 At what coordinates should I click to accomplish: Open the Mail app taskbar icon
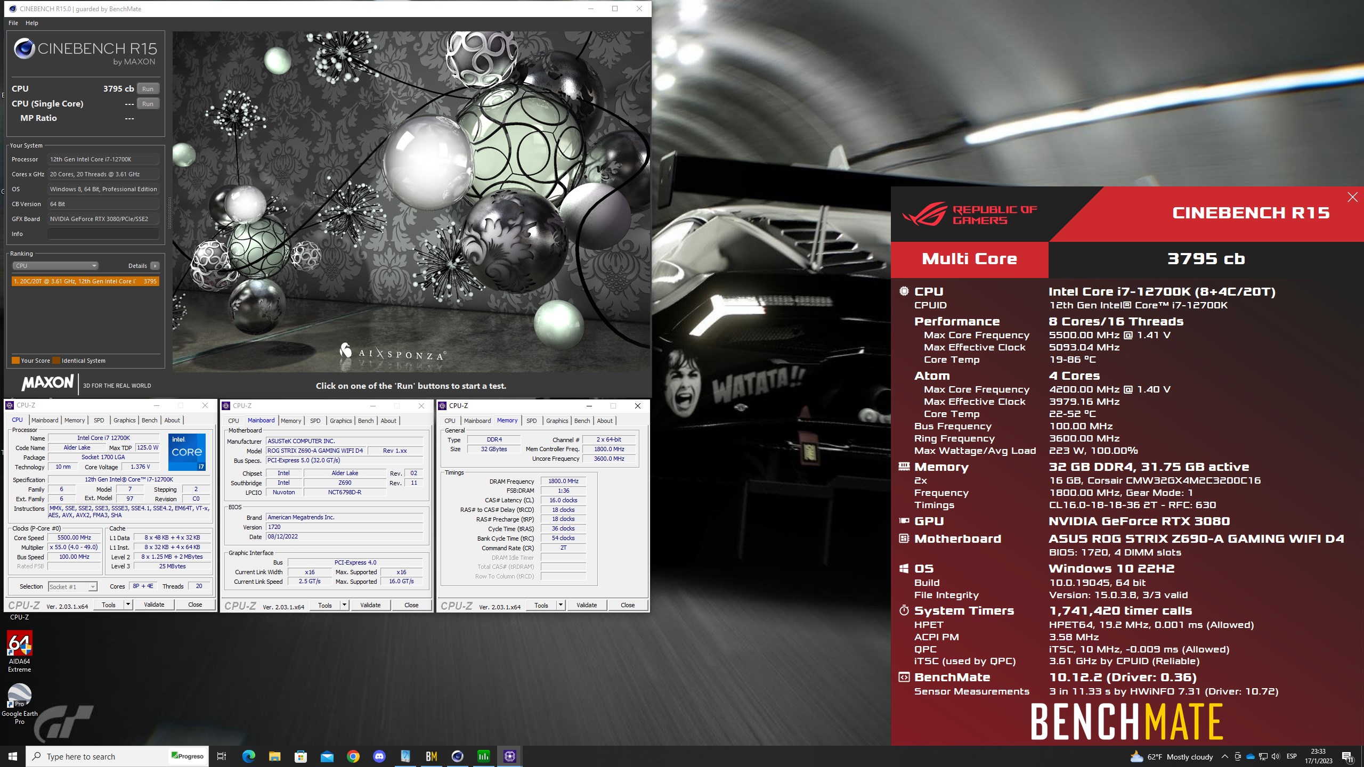[x=327, y=756]
